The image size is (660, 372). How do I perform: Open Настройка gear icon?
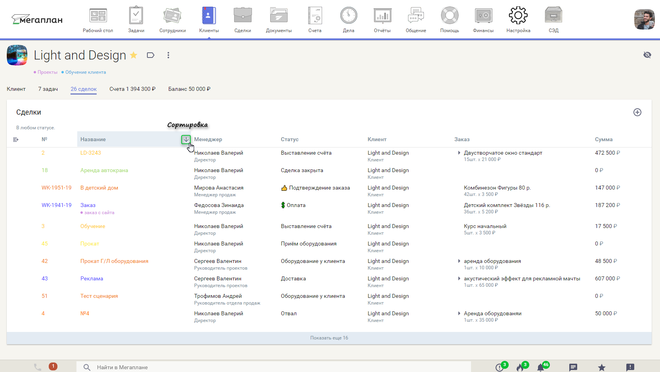point(518,16)
